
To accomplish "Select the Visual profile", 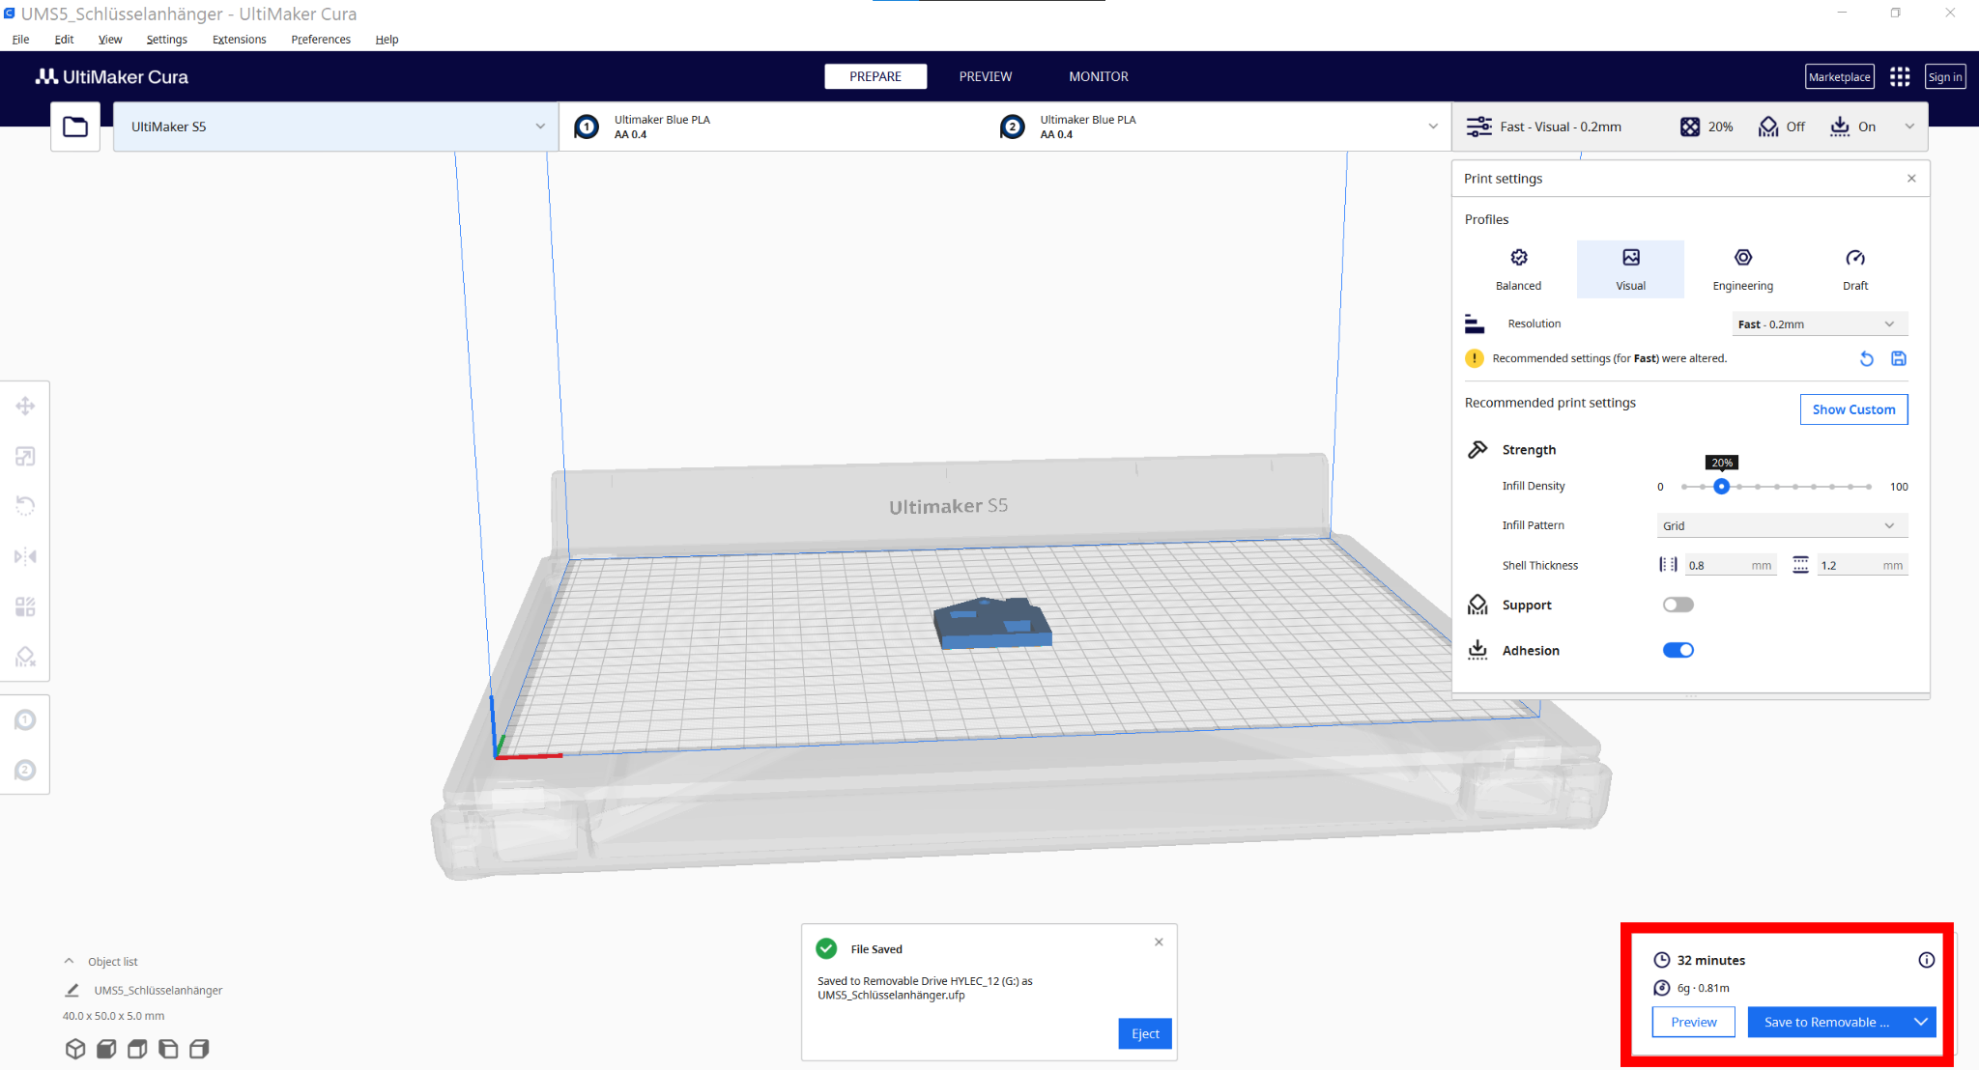I will [x=1630, y=269].
